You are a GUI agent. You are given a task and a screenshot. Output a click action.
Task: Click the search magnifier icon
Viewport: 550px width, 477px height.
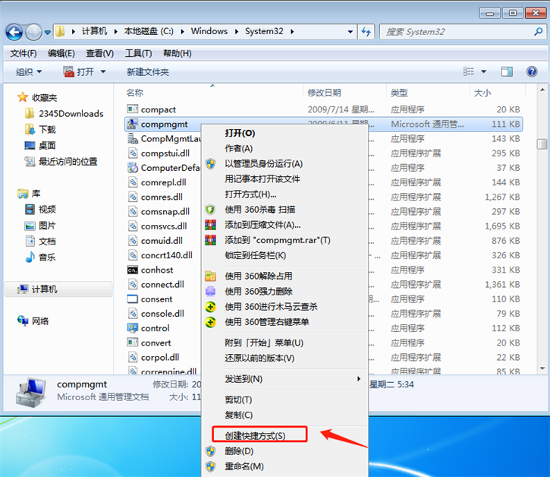coord(538,32)
